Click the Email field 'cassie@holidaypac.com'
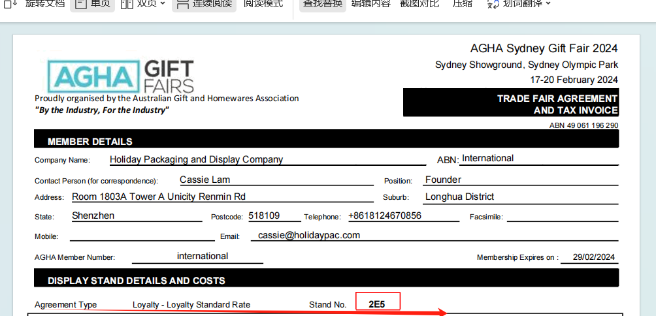The height and width of the screenshot is (316, 656). coord(309,235)
